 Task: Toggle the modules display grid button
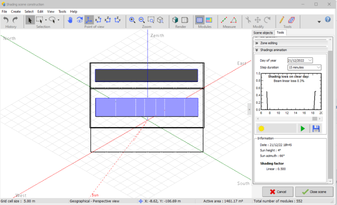[200, 20]
